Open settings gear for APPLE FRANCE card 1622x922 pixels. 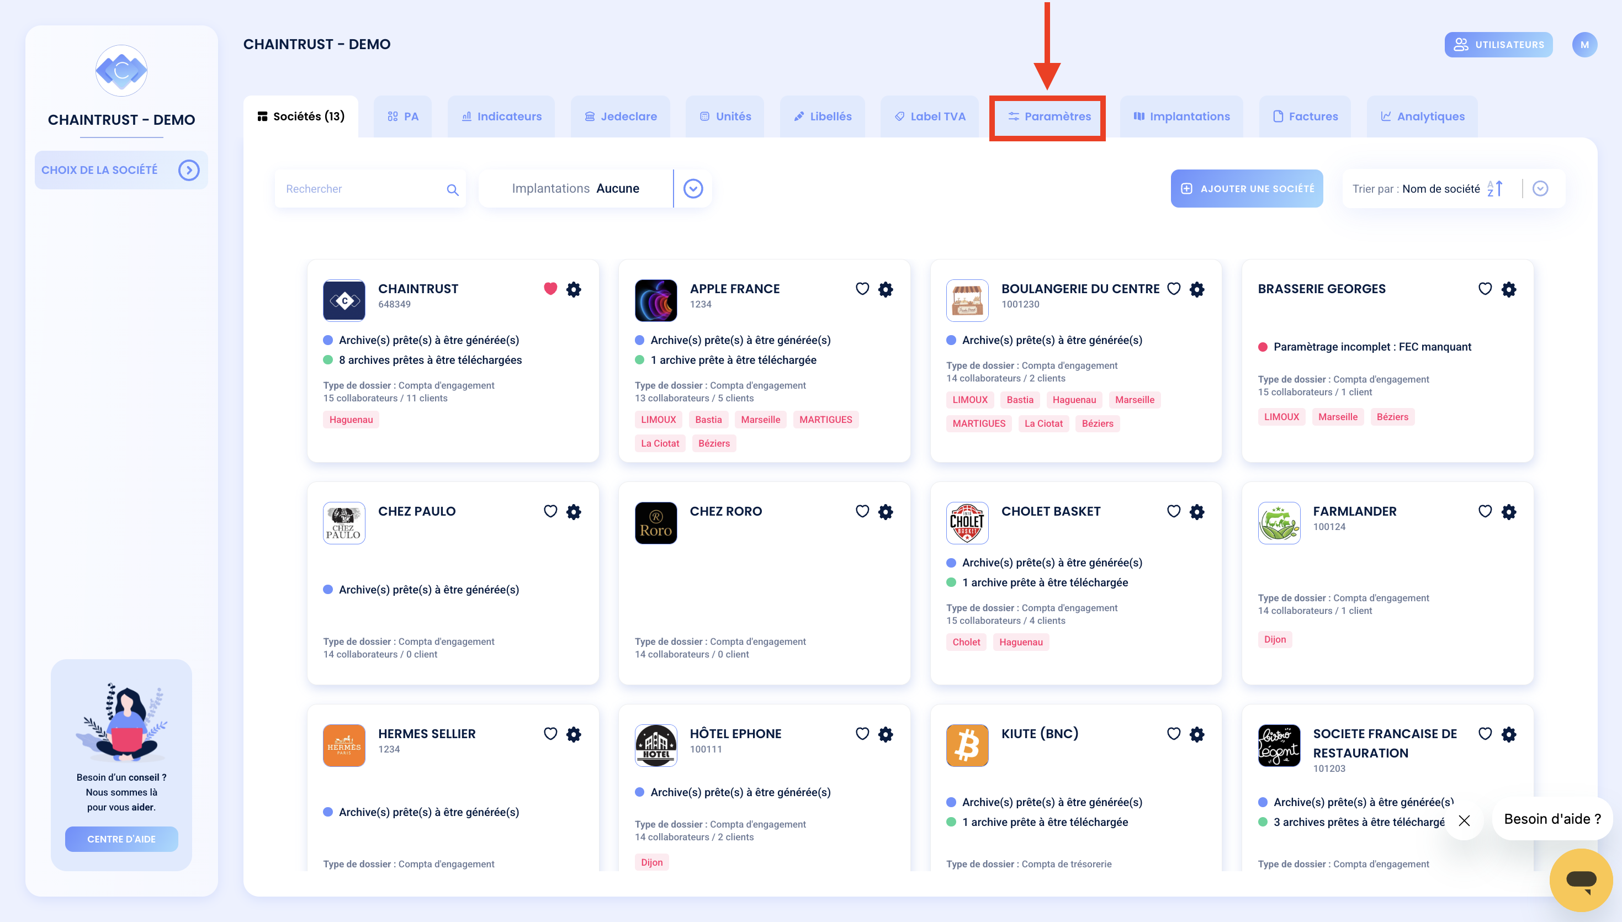click(885, 289)
